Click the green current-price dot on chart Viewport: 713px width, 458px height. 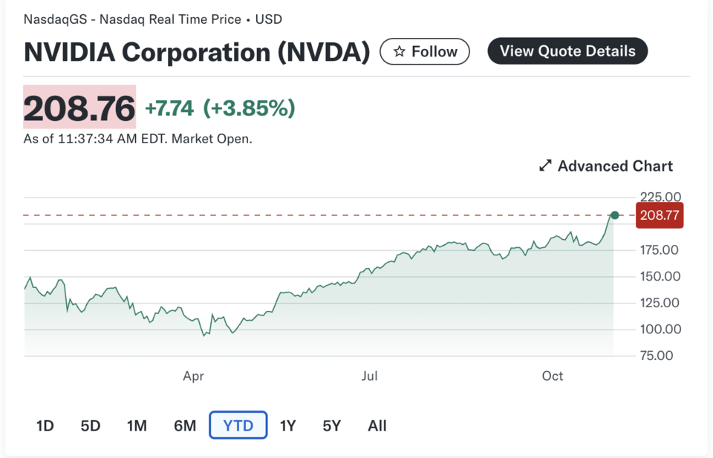click(x=614, y=215)
